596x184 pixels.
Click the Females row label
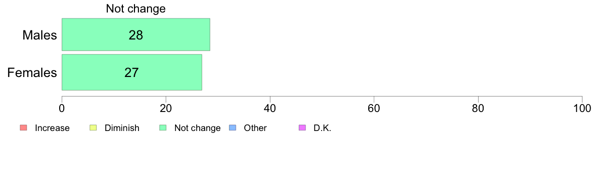tap(32, 72)
